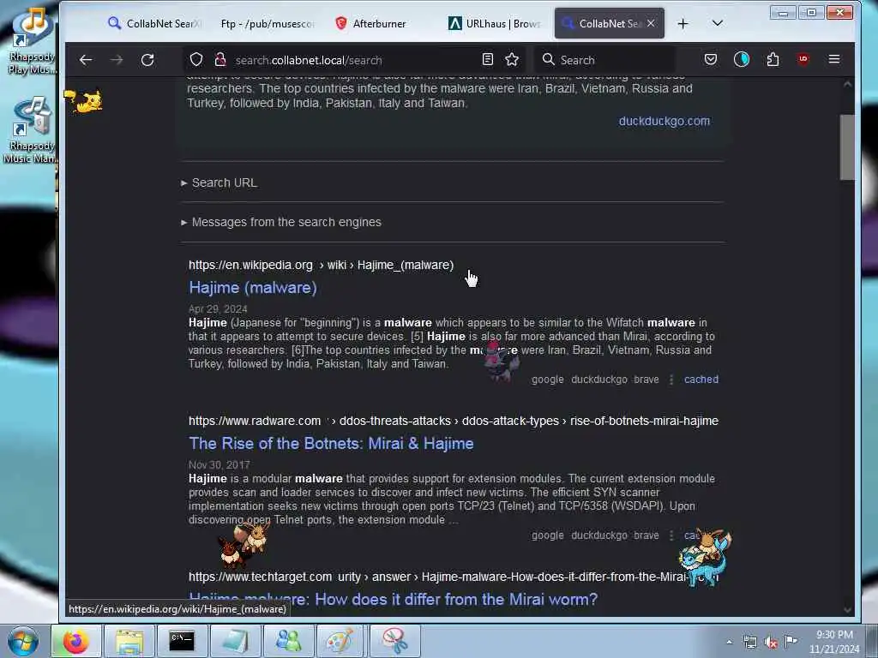Open Firefox from the taskbar
878x658 pixels.
pyautogui.click(x=75, y=641)
